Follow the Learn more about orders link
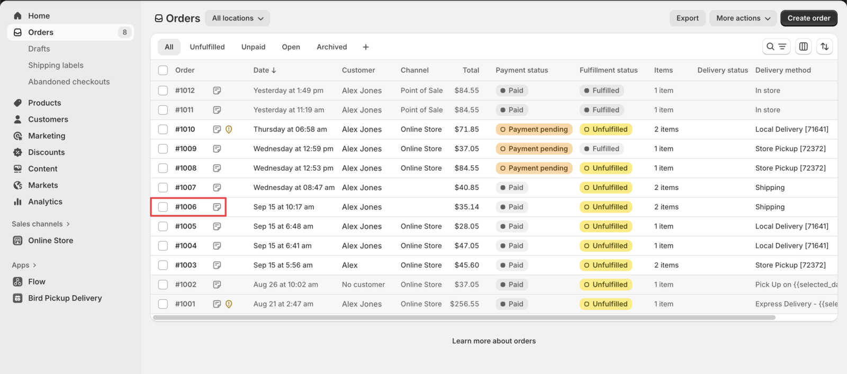This screenshot has width=847, height=374. point(494,341)
